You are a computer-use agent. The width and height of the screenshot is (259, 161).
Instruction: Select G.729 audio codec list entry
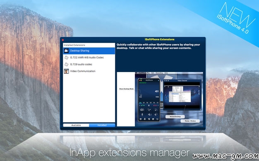[x=89, y=64]
